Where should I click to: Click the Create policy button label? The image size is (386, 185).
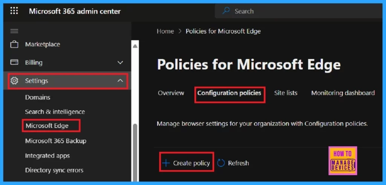(191, 163)
